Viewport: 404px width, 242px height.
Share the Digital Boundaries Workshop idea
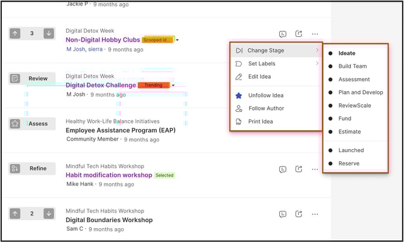tap(299, 214)
